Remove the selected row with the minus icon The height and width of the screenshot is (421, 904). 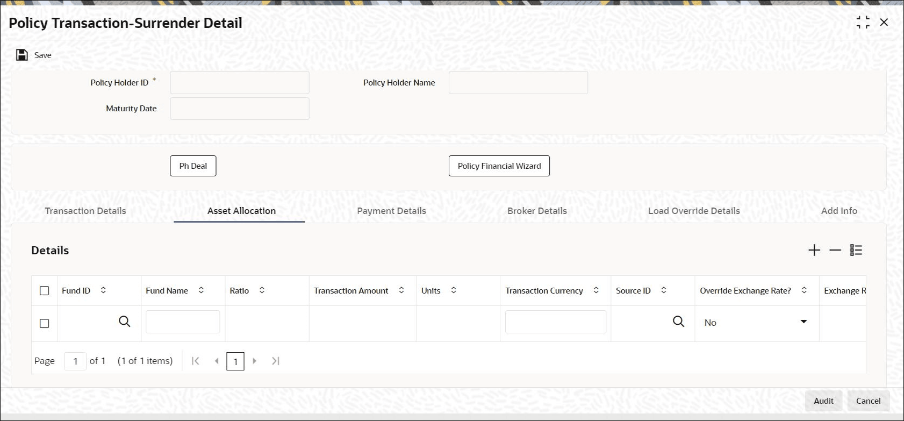(835, 250)
